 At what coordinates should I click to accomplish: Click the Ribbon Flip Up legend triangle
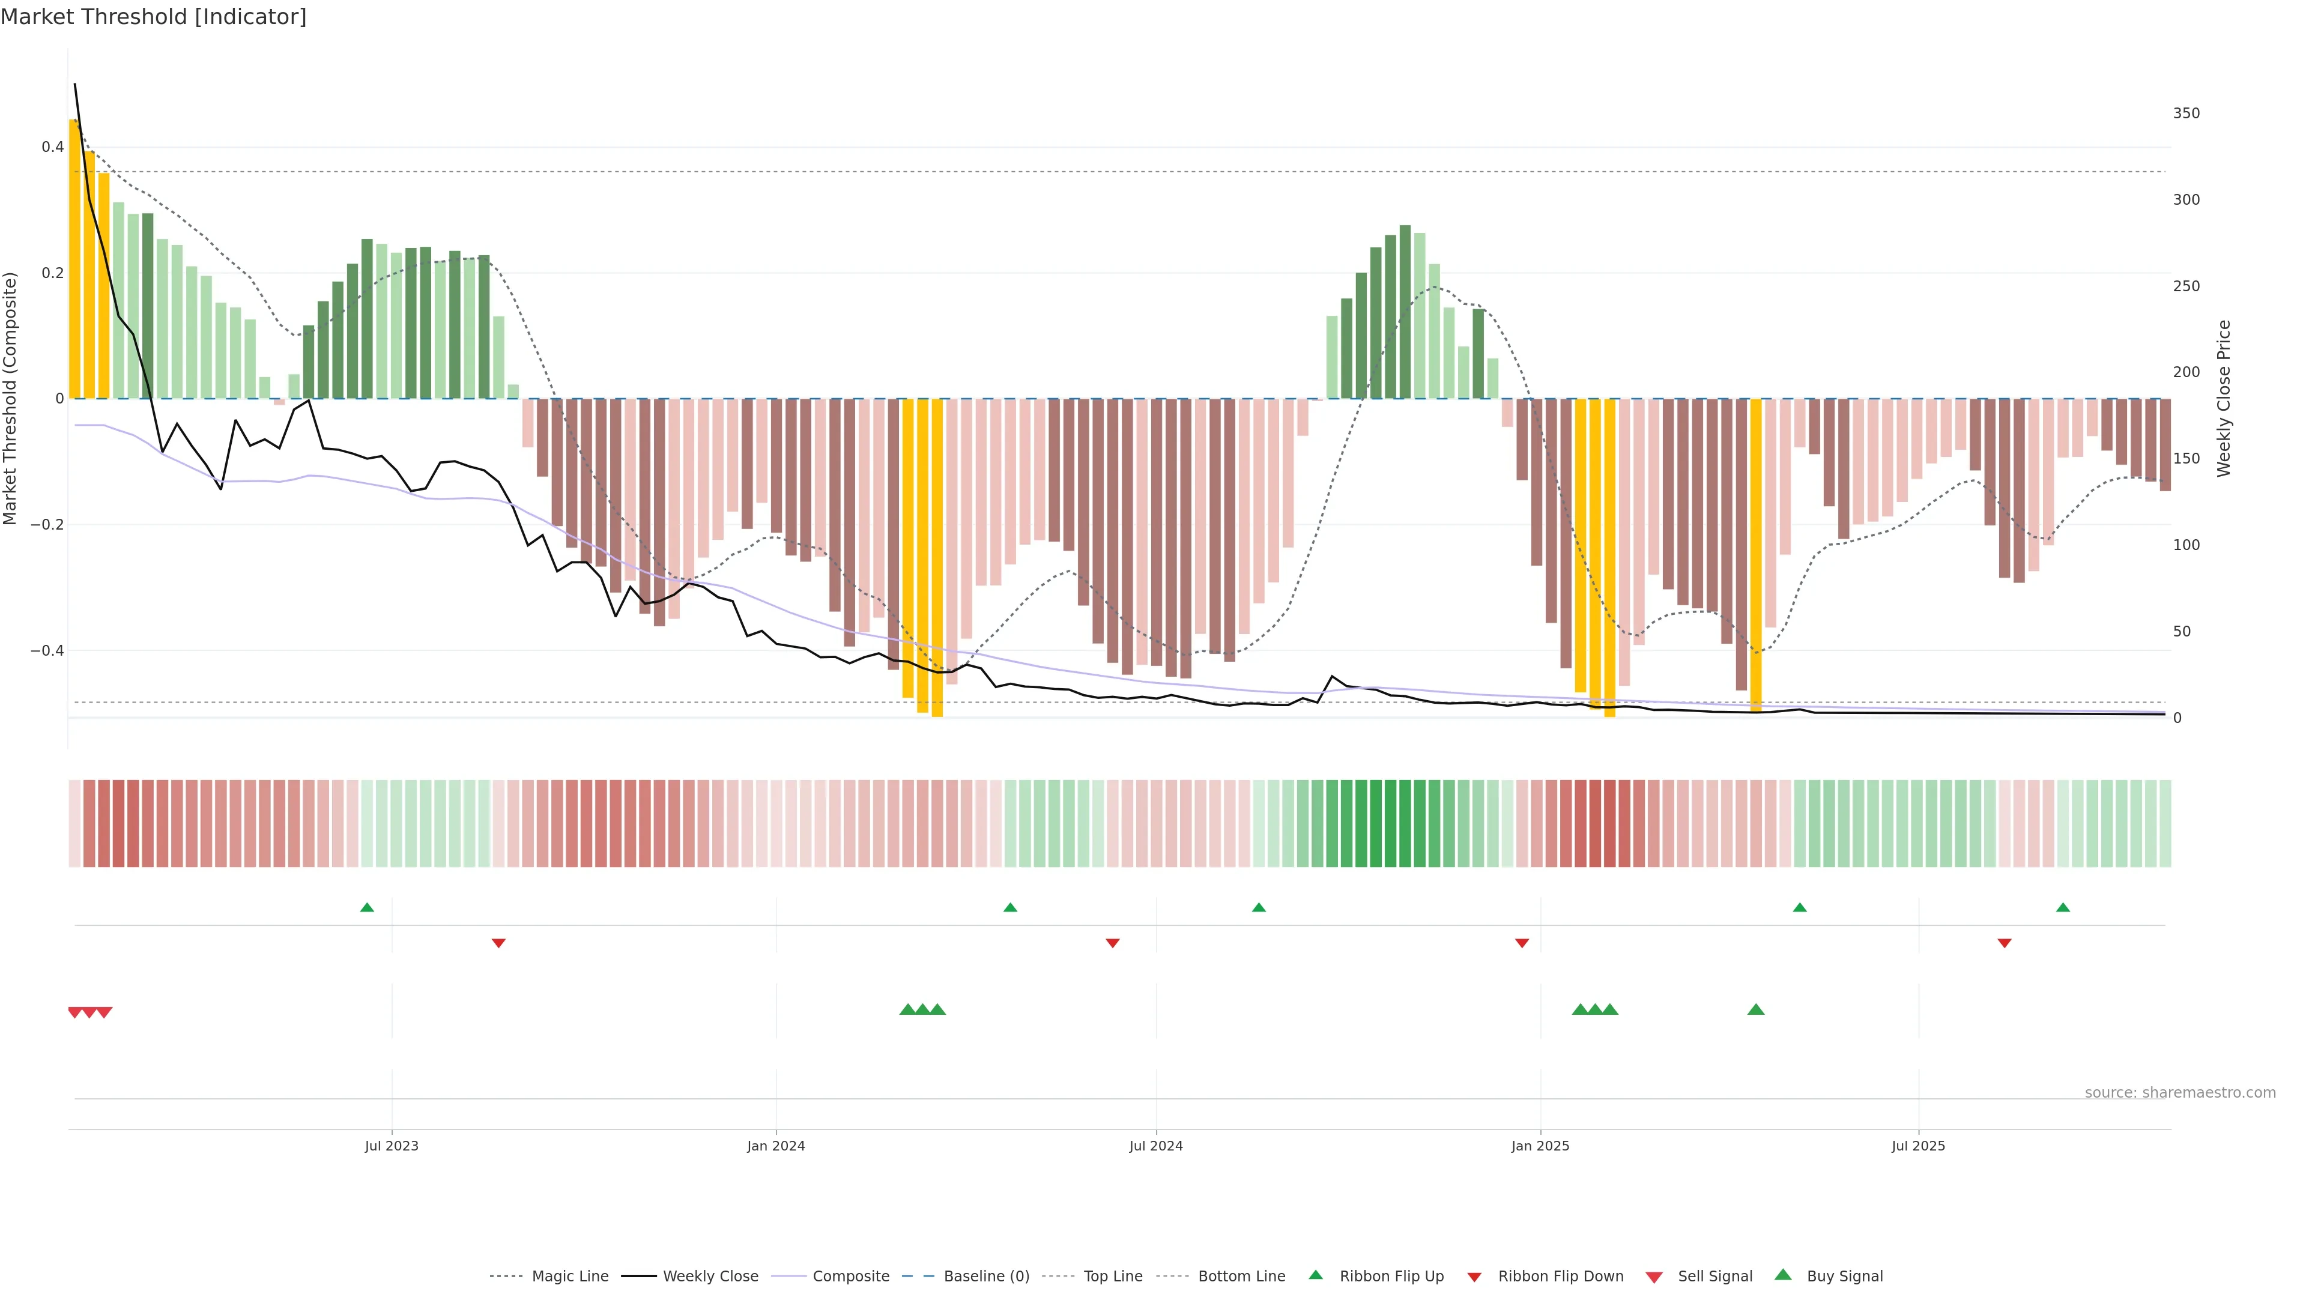[1315, 1275]
